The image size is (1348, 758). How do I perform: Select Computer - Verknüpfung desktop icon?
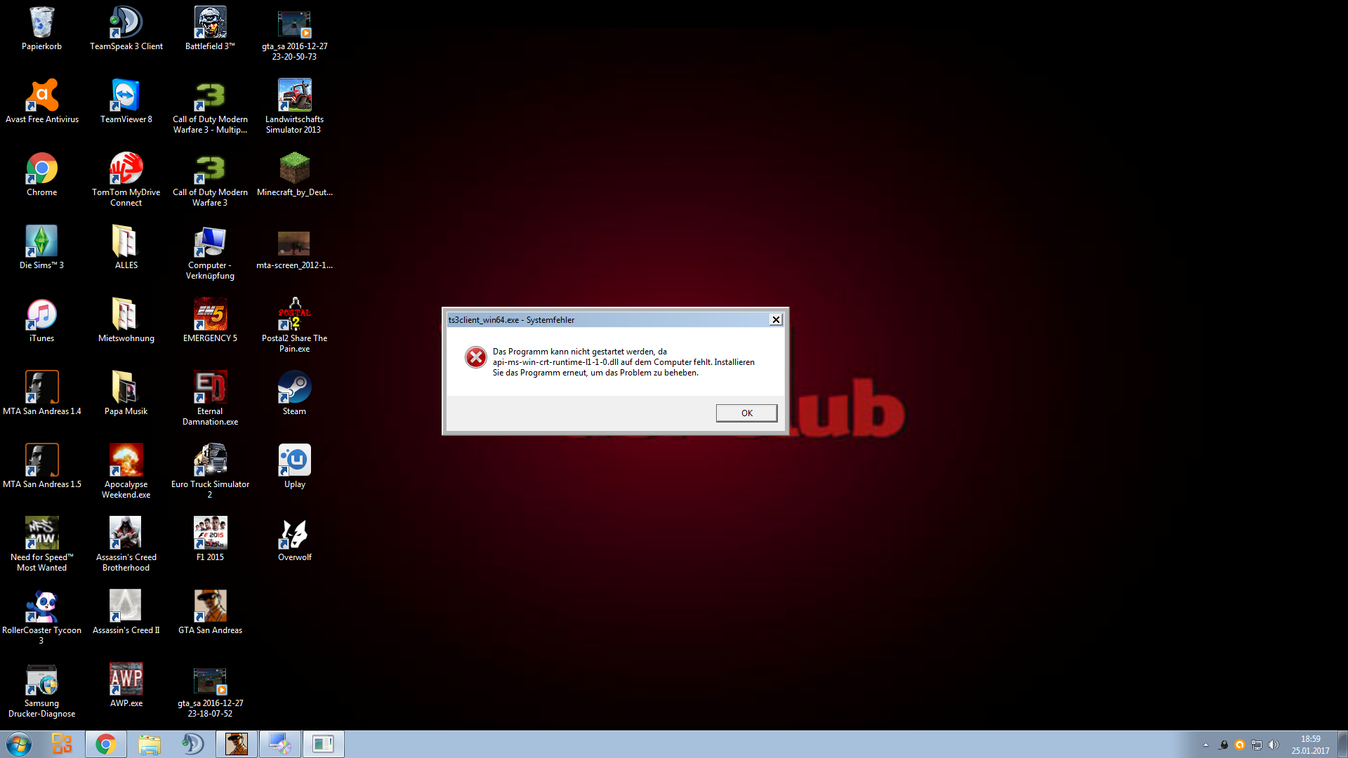(210, 253)
